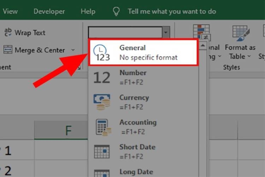
Task: Click the number format input box
Action: pyautogui.click(x=125, y=33)
